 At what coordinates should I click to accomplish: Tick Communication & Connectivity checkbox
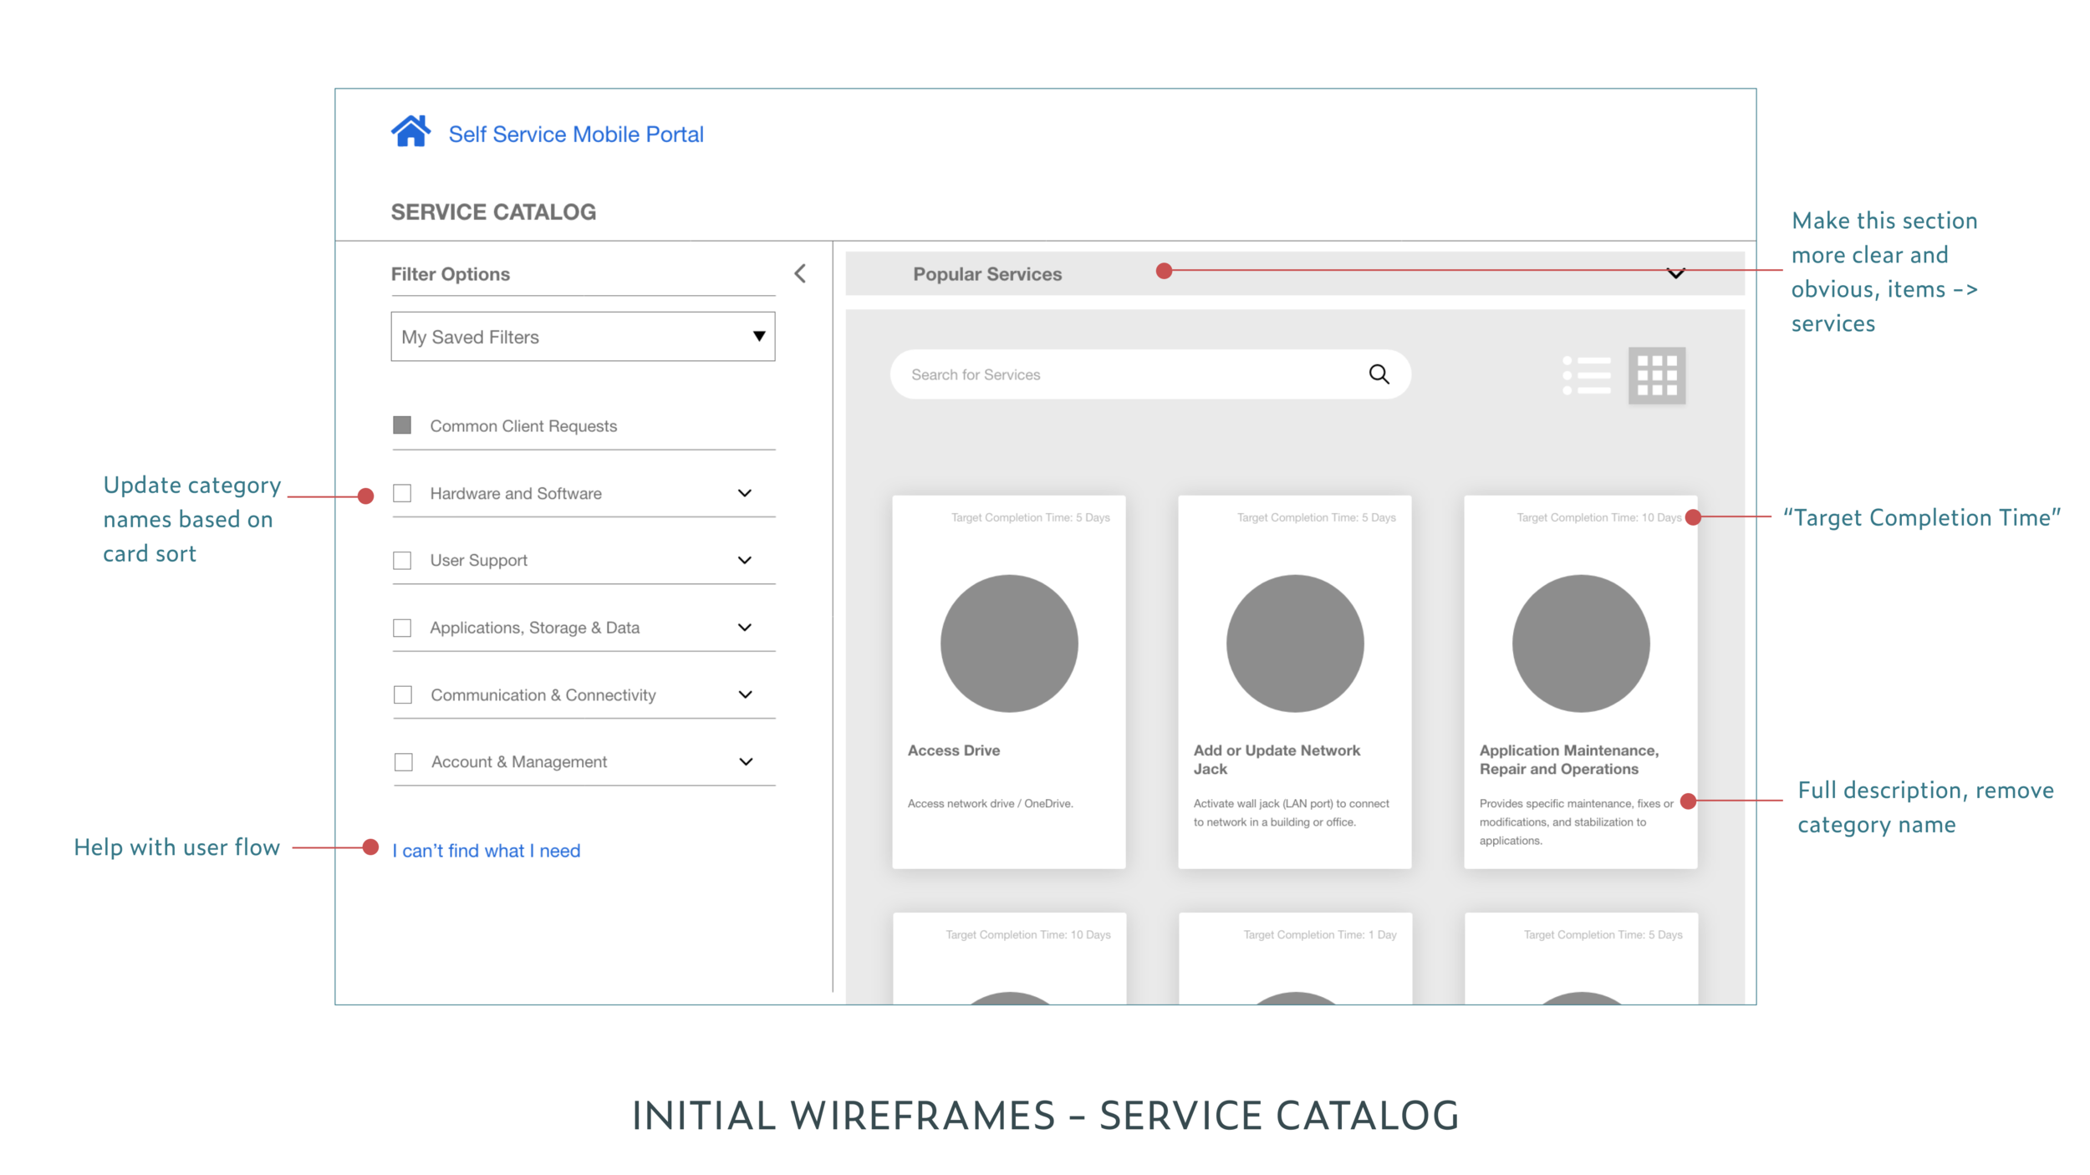coord(403,694)
